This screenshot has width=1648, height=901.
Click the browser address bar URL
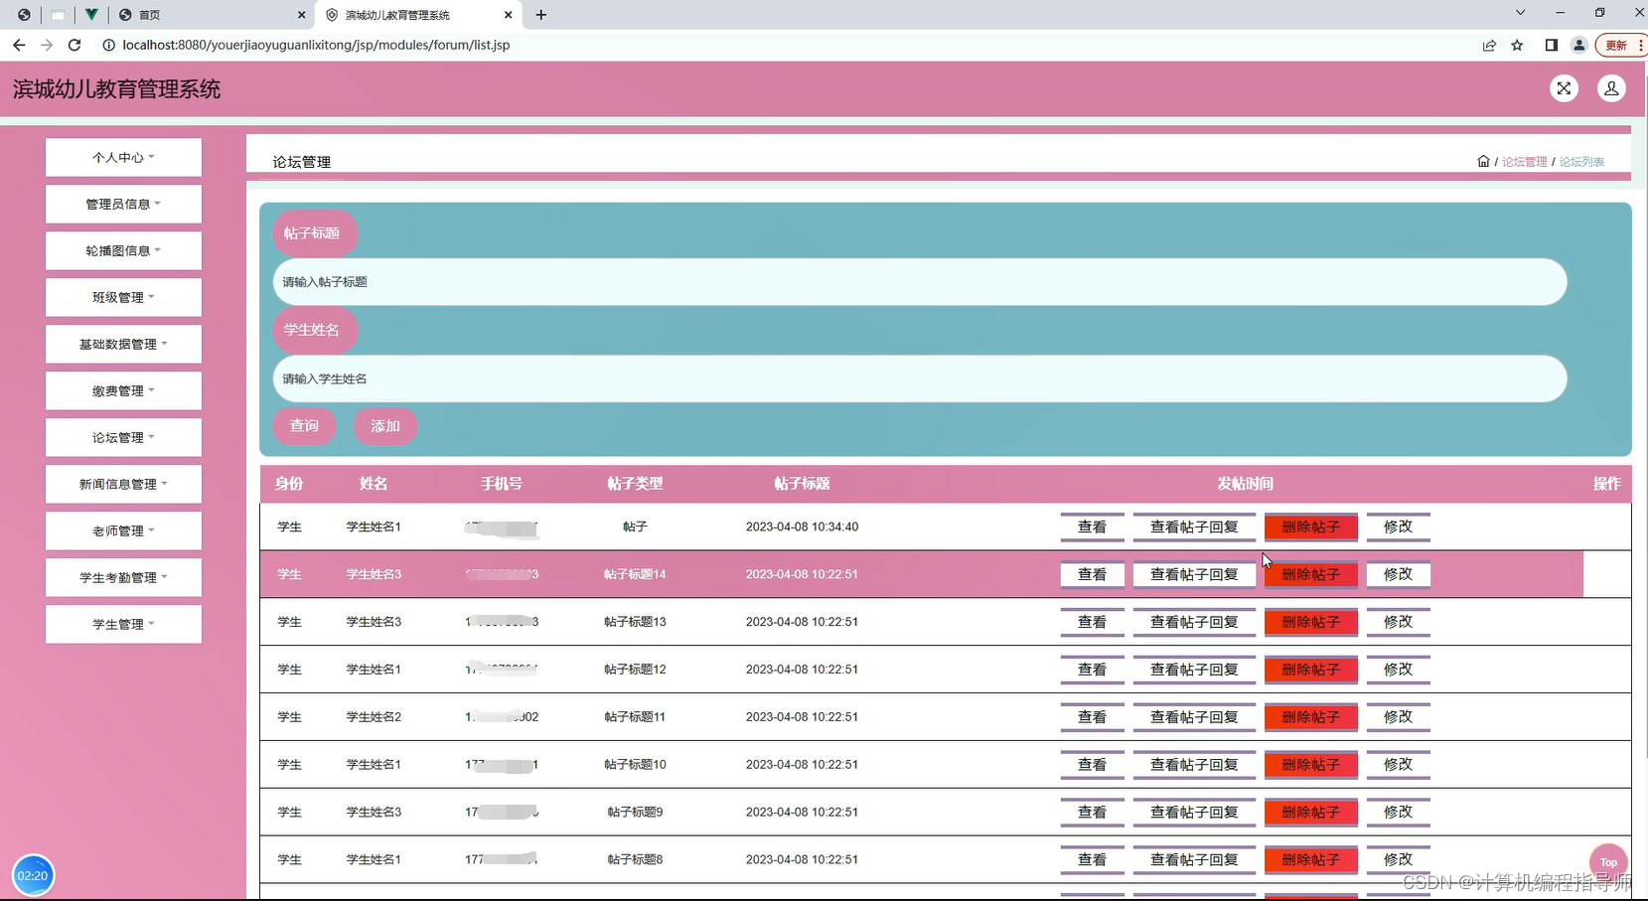316,45
